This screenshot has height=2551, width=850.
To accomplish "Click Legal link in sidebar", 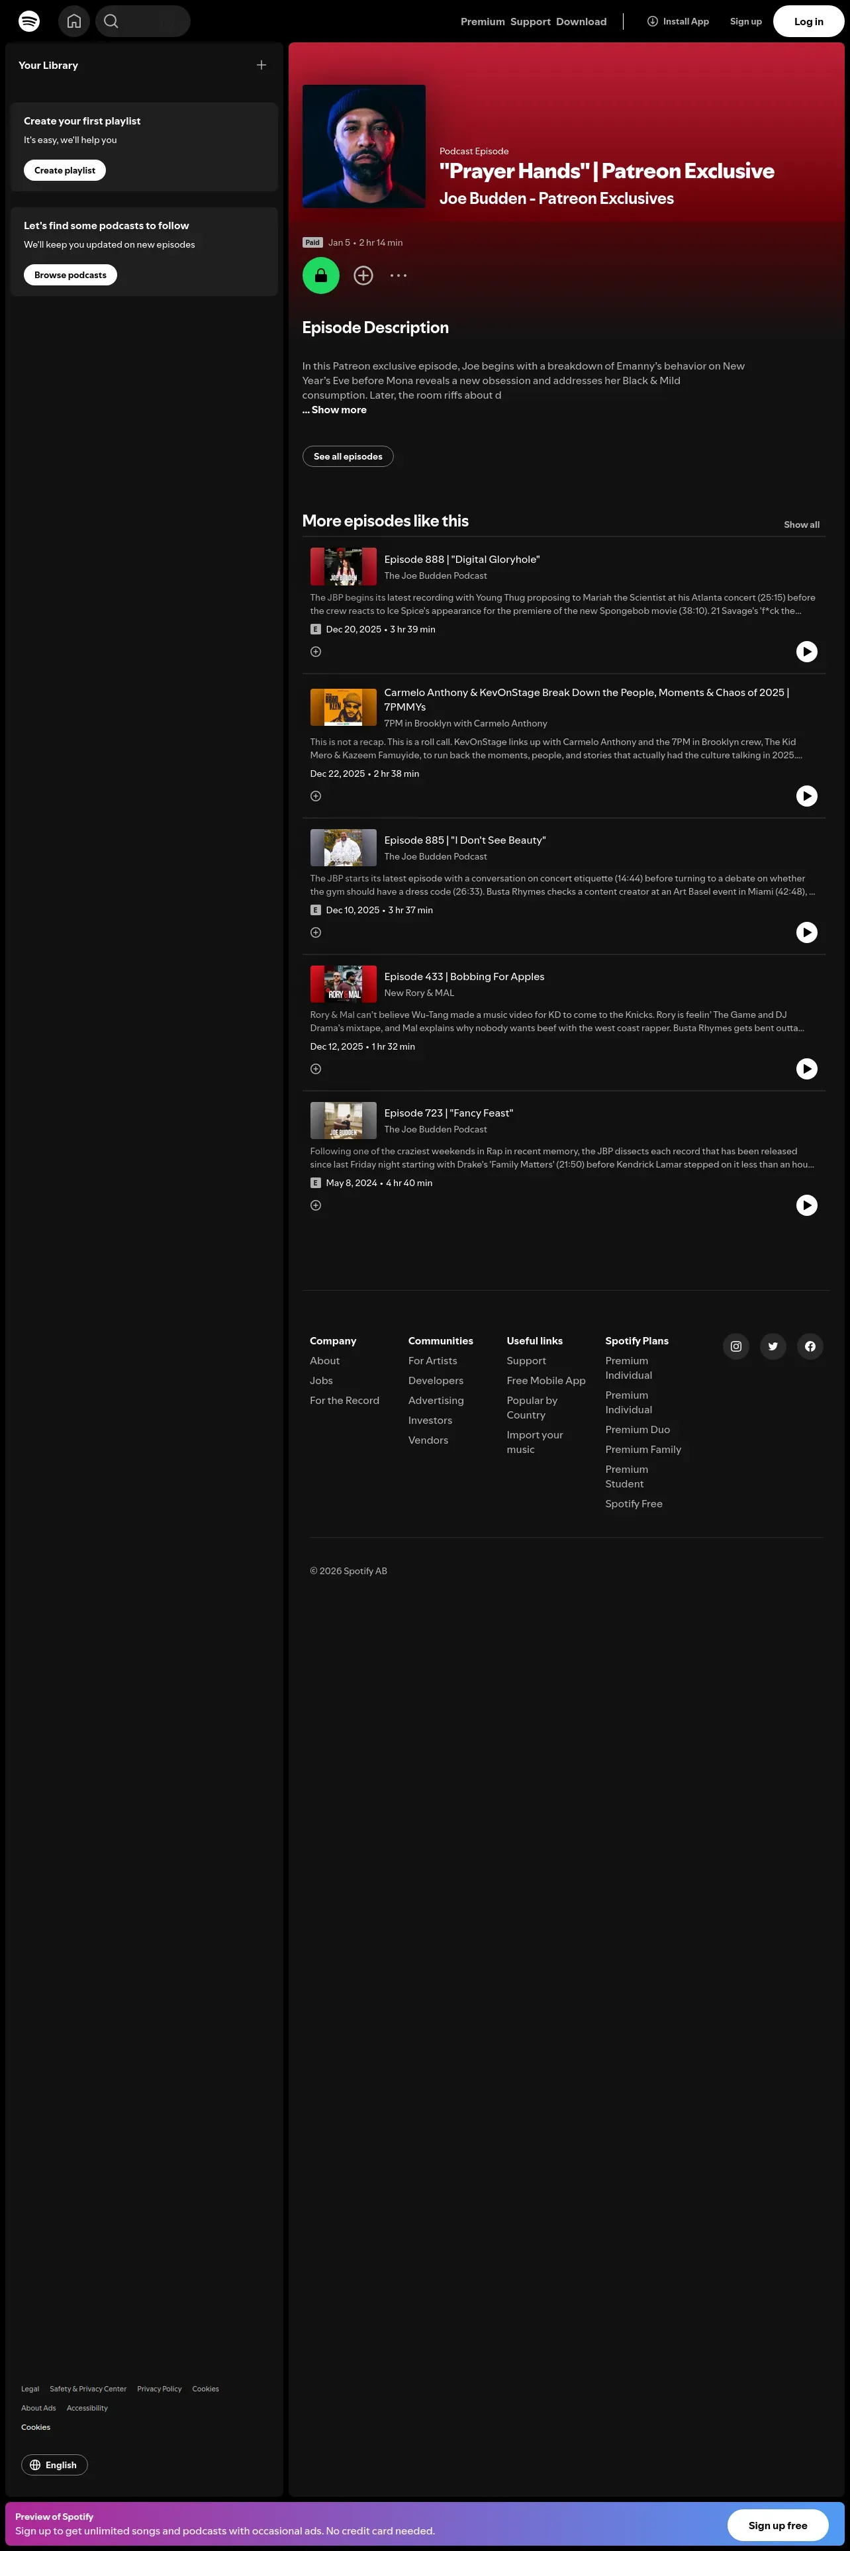I will pos(30,2389).
